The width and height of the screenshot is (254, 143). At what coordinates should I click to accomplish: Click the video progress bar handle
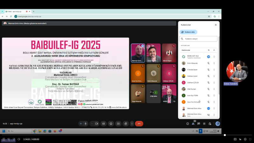(225, 135)
